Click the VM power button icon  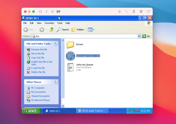pos(40,11)
